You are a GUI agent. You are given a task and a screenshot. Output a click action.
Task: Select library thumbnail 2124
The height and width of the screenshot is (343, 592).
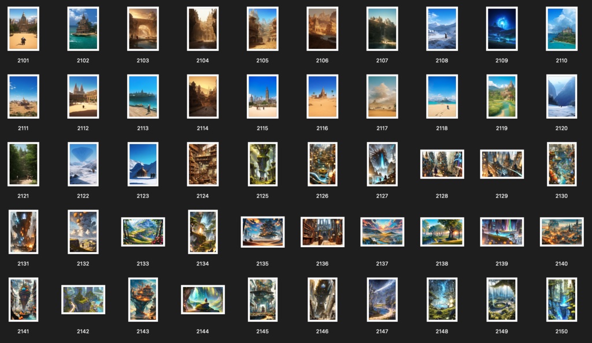pyautogui.click(x=203, y=165)
